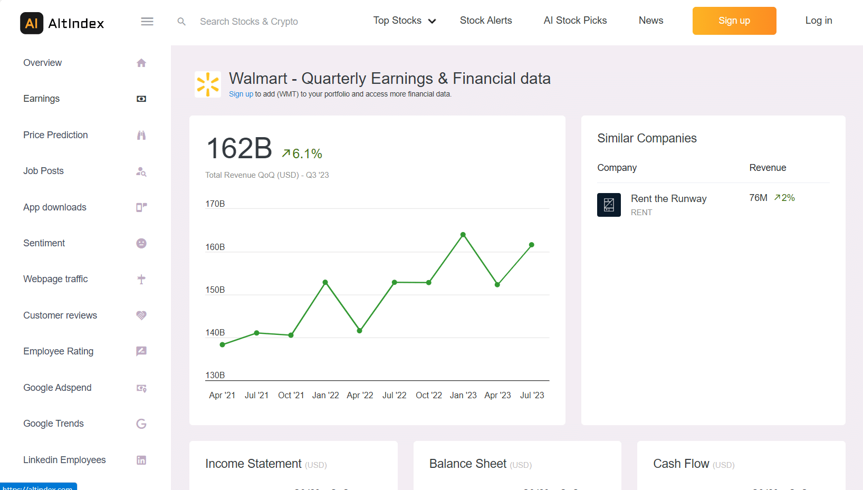Screen dimensions: 863x490
Task: Click the Search Stocks & Crypto field
Action: 249,22
